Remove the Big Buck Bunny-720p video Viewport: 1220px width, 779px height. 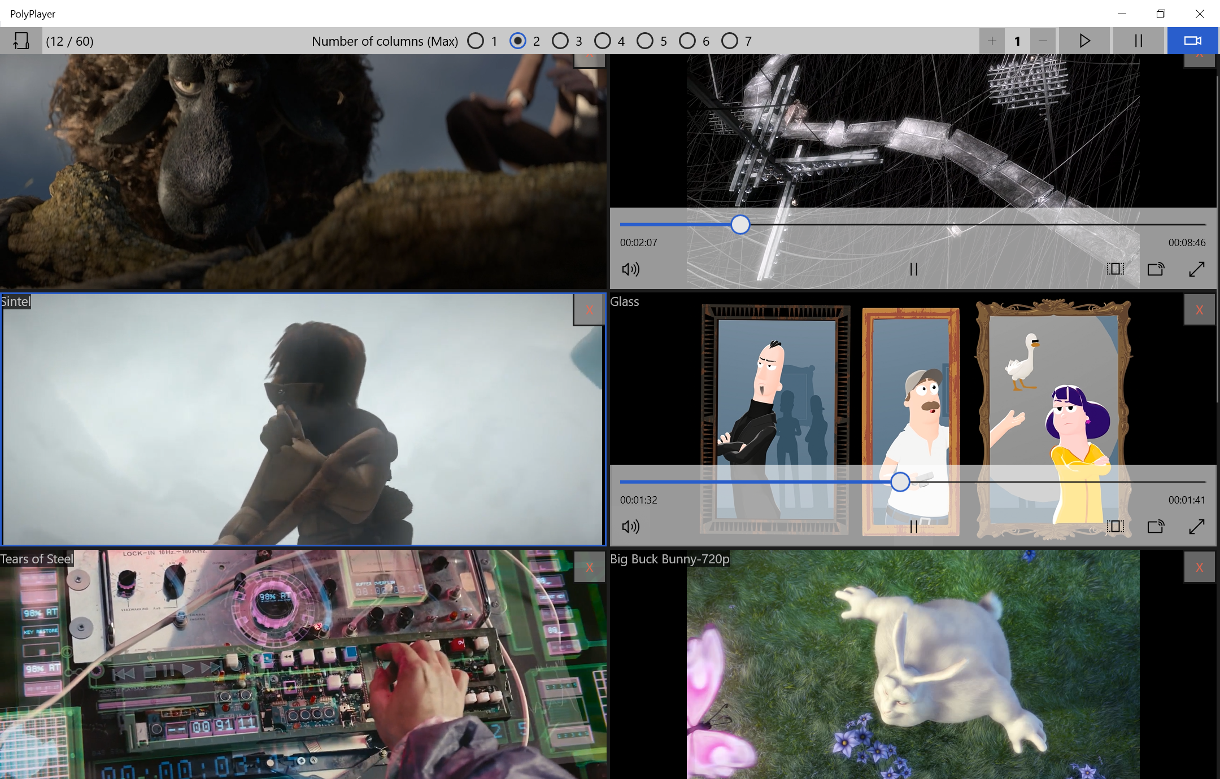(1199, 567)
